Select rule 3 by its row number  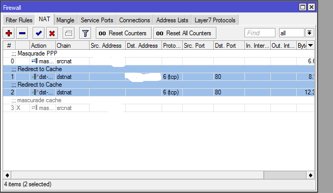point(12,108)
